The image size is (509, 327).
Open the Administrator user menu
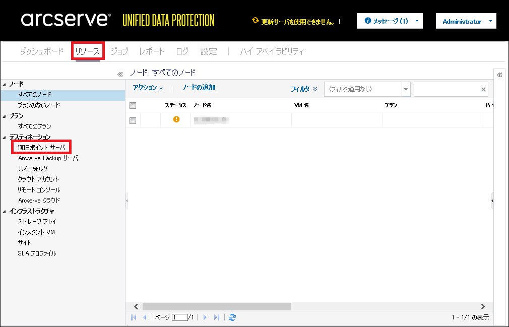pos(466,21)
